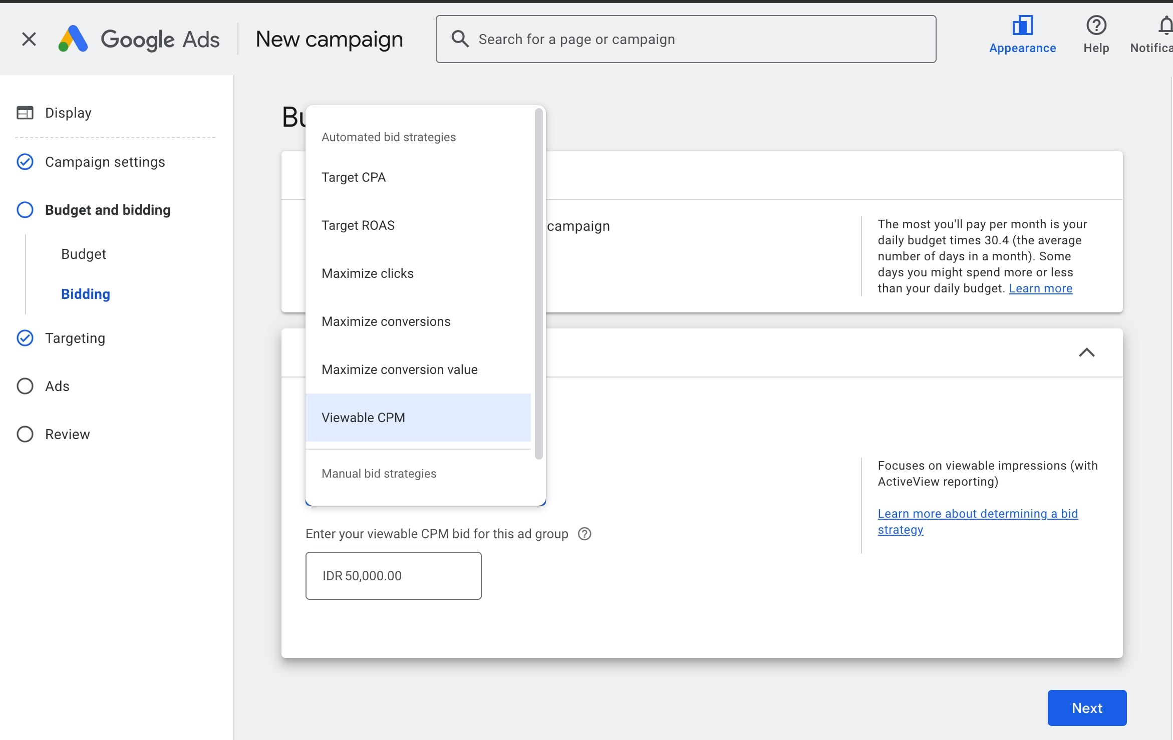1173x740 pixels.
Task: Select the Ads step circle
Action: coord(25,386)
